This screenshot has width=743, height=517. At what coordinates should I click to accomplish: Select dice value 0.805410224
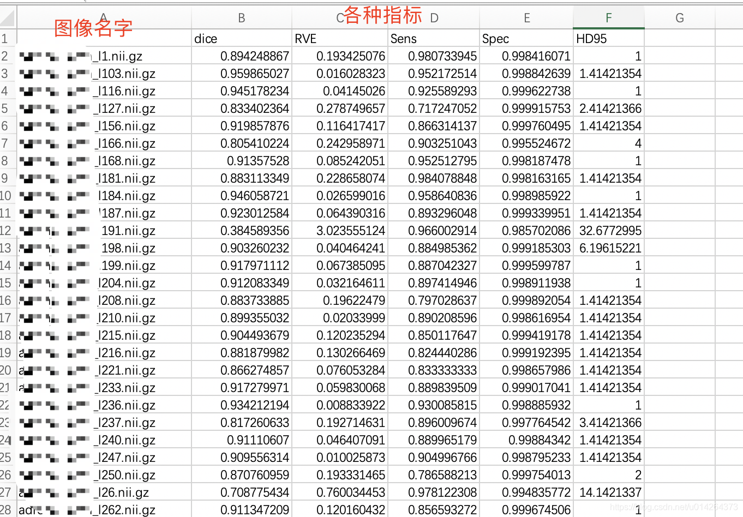tap(242, 143)
